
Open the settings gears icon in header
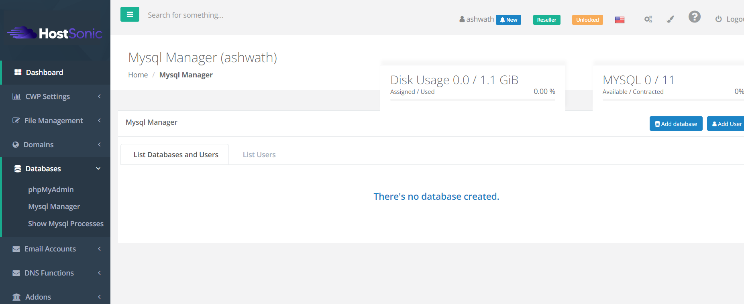[648, 19]
